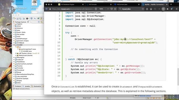Viewport: 179px width, 100px height.
Task: Click the 'Writable' status bar entry
Action: click(73, 98)
